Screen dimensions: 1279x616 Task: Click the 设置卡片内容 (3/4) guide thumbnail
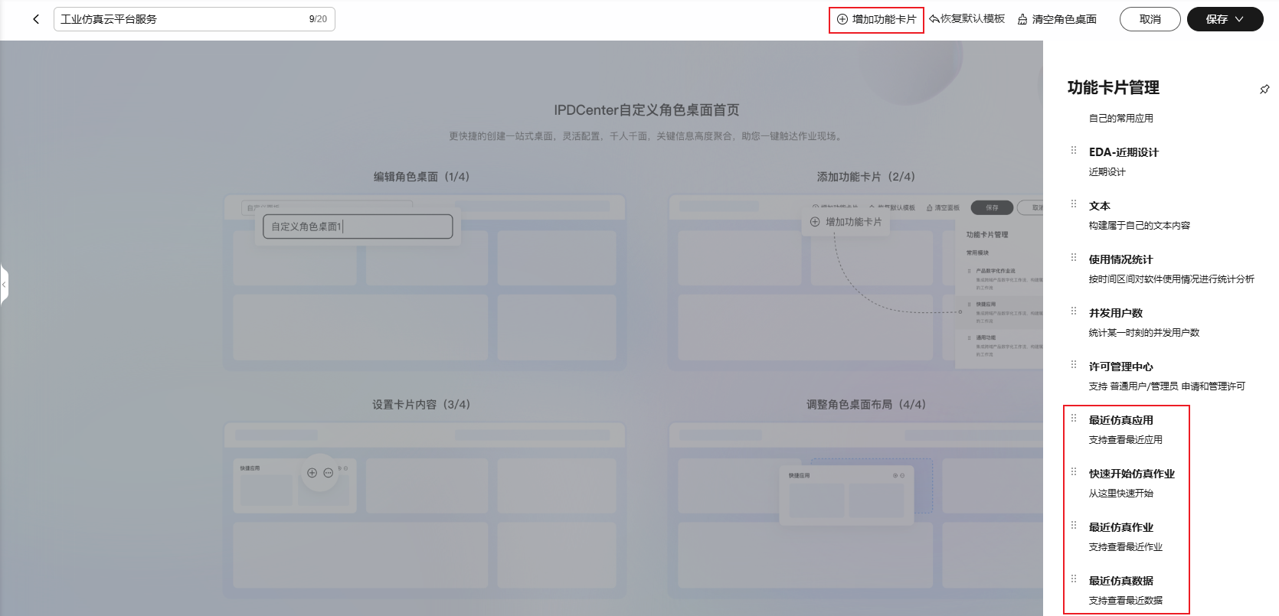[x=424, y=510]
